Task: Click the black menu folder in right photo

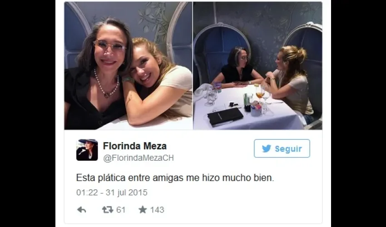Action: 226,117
